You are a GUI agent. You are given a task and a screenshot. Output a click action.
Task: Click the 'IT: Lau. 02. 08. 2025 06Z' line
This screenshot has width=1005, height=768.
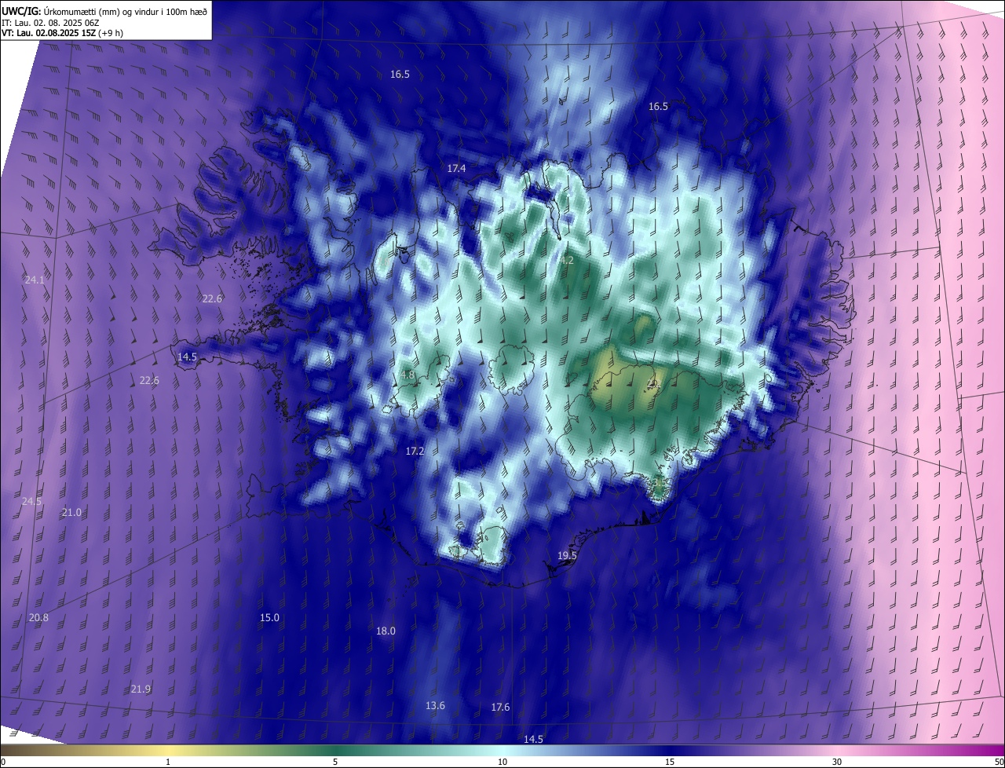(50, 22)
